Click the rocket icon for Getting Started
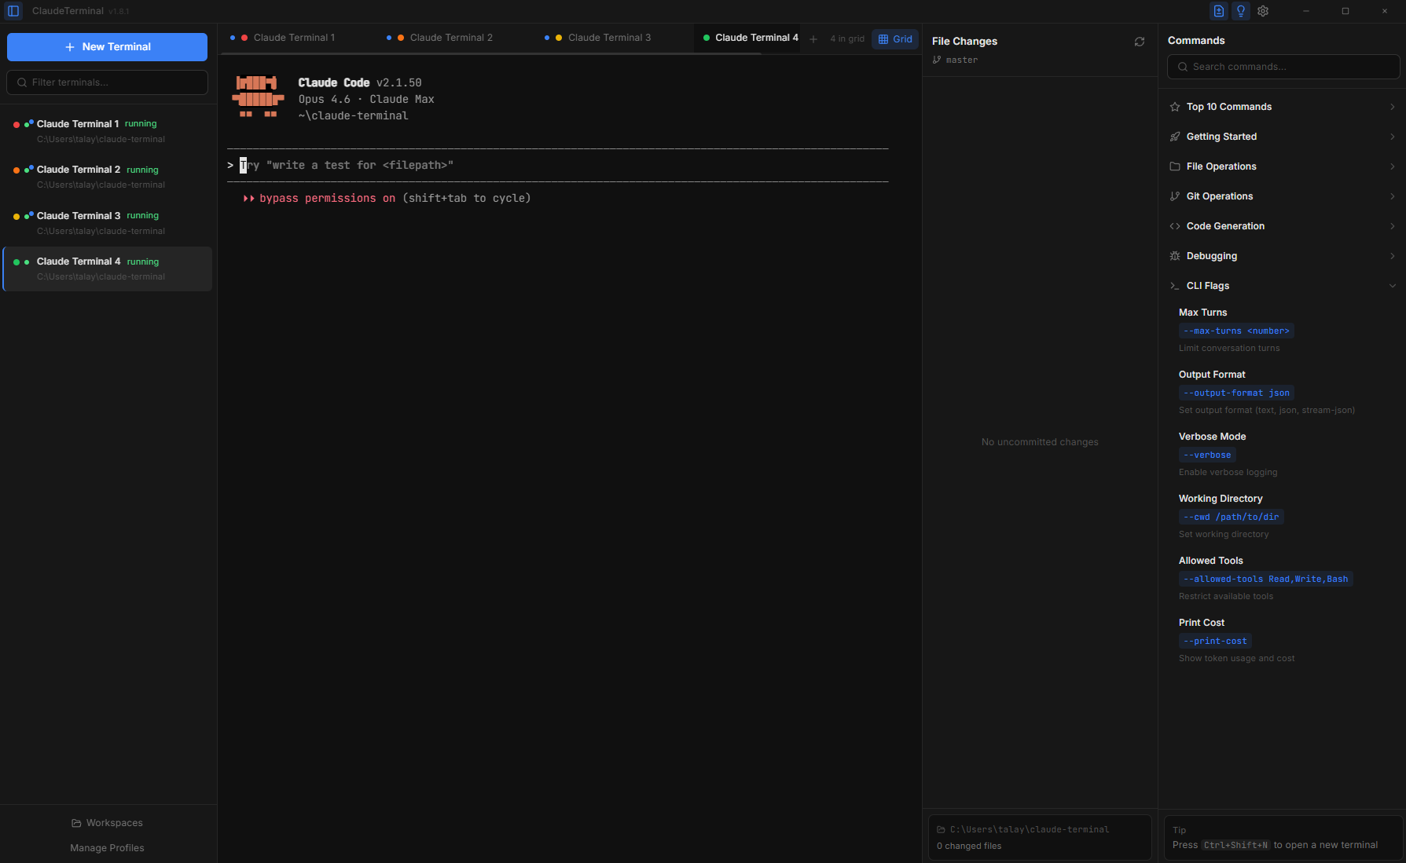The width and height of the screenshot is (1406, 863). click(x=1175, y=137)
